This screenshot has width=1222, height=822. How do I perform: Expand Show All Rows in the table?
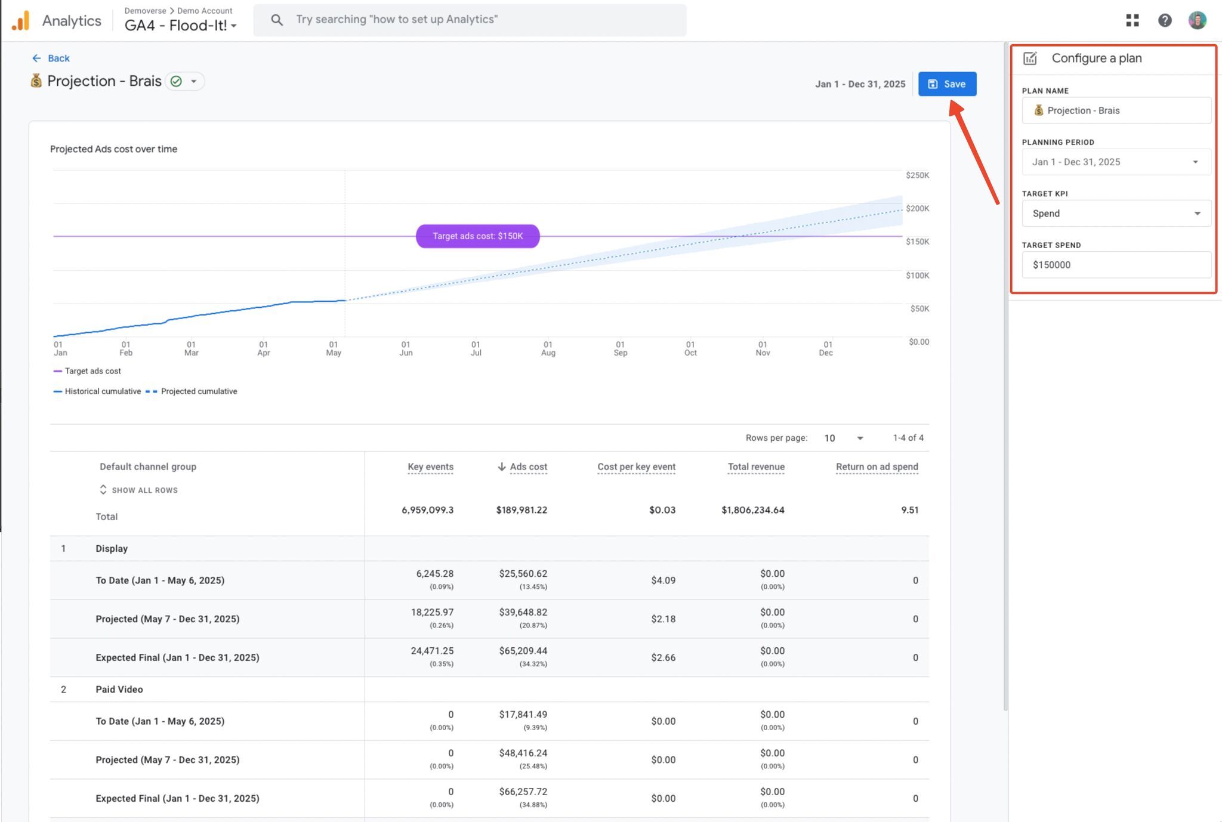point(138,490)
